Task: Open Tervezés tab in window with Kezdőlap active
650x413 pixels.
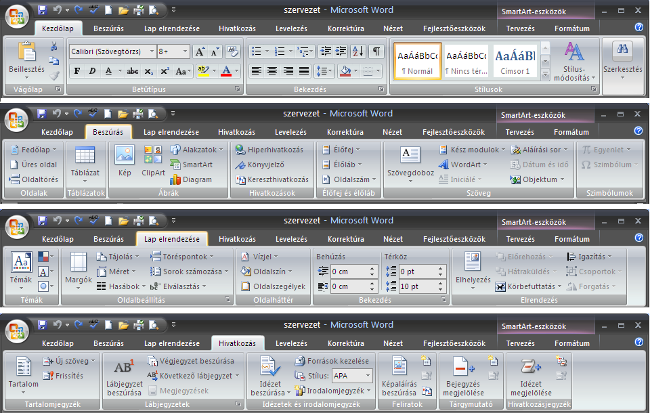Action: [520, 28]
